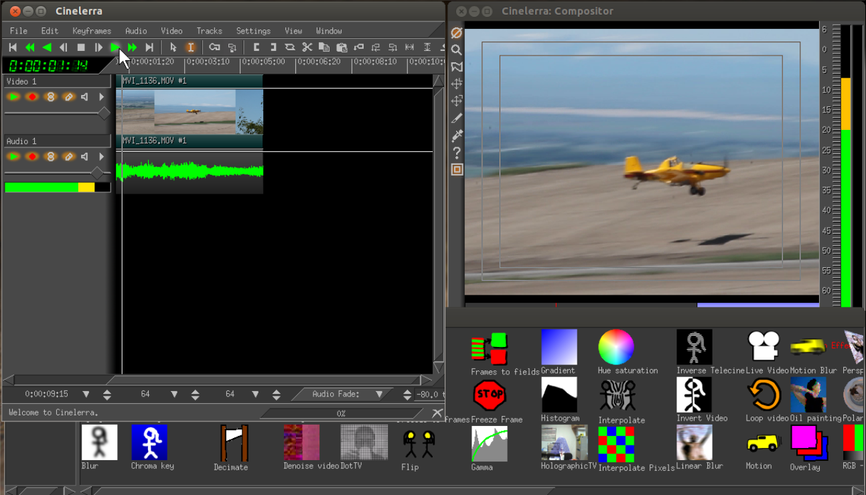The height and width of the screenshot is (495, 866).
Task: Select Histogram effect icon
Action: [559, 395]
